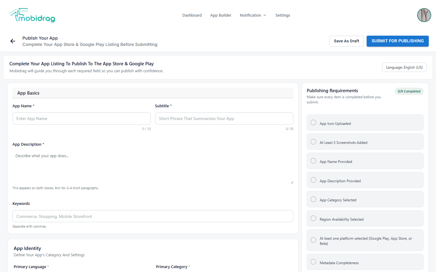
Task: Open Settings from top navigation
Action: (x=283, y=15)
